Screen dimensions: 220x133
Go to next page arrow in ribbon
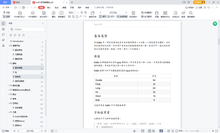126,13
